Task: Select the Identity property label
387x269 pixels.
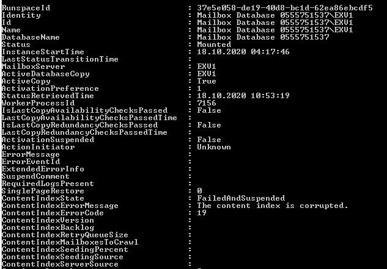Action: (21, 16)
